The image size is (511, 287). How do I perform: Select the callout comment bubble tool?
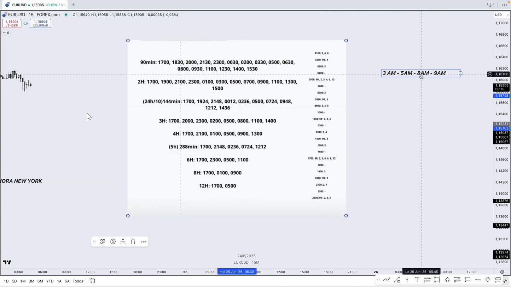click(468, 280)
